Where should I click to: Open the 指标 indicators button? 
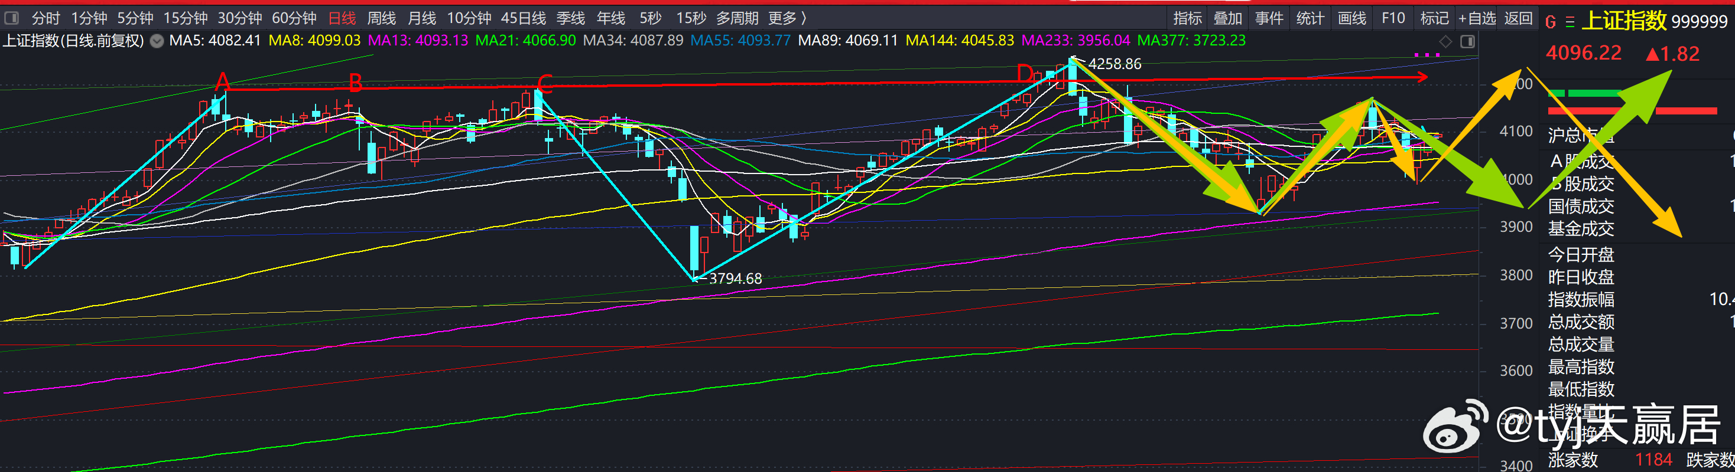click(x=1187, y=18)
